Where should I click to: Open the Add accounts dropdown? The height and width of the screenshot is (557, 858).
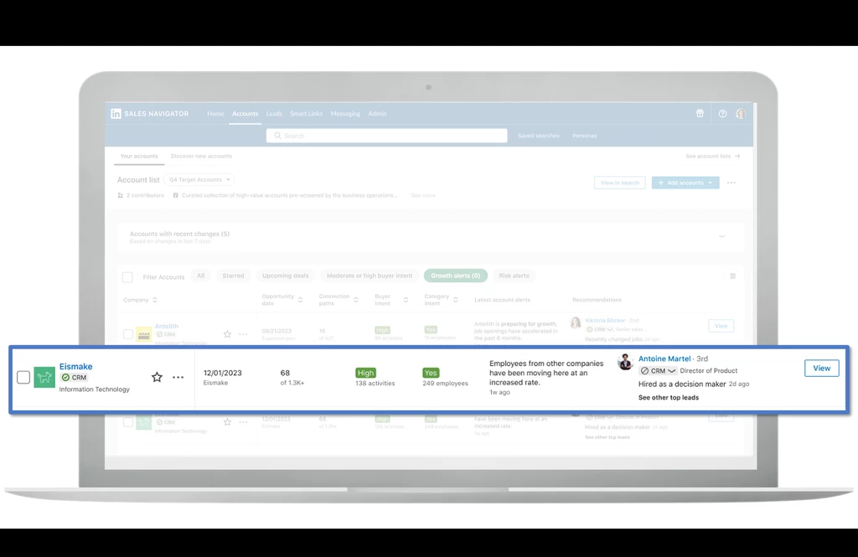point(685,183)
